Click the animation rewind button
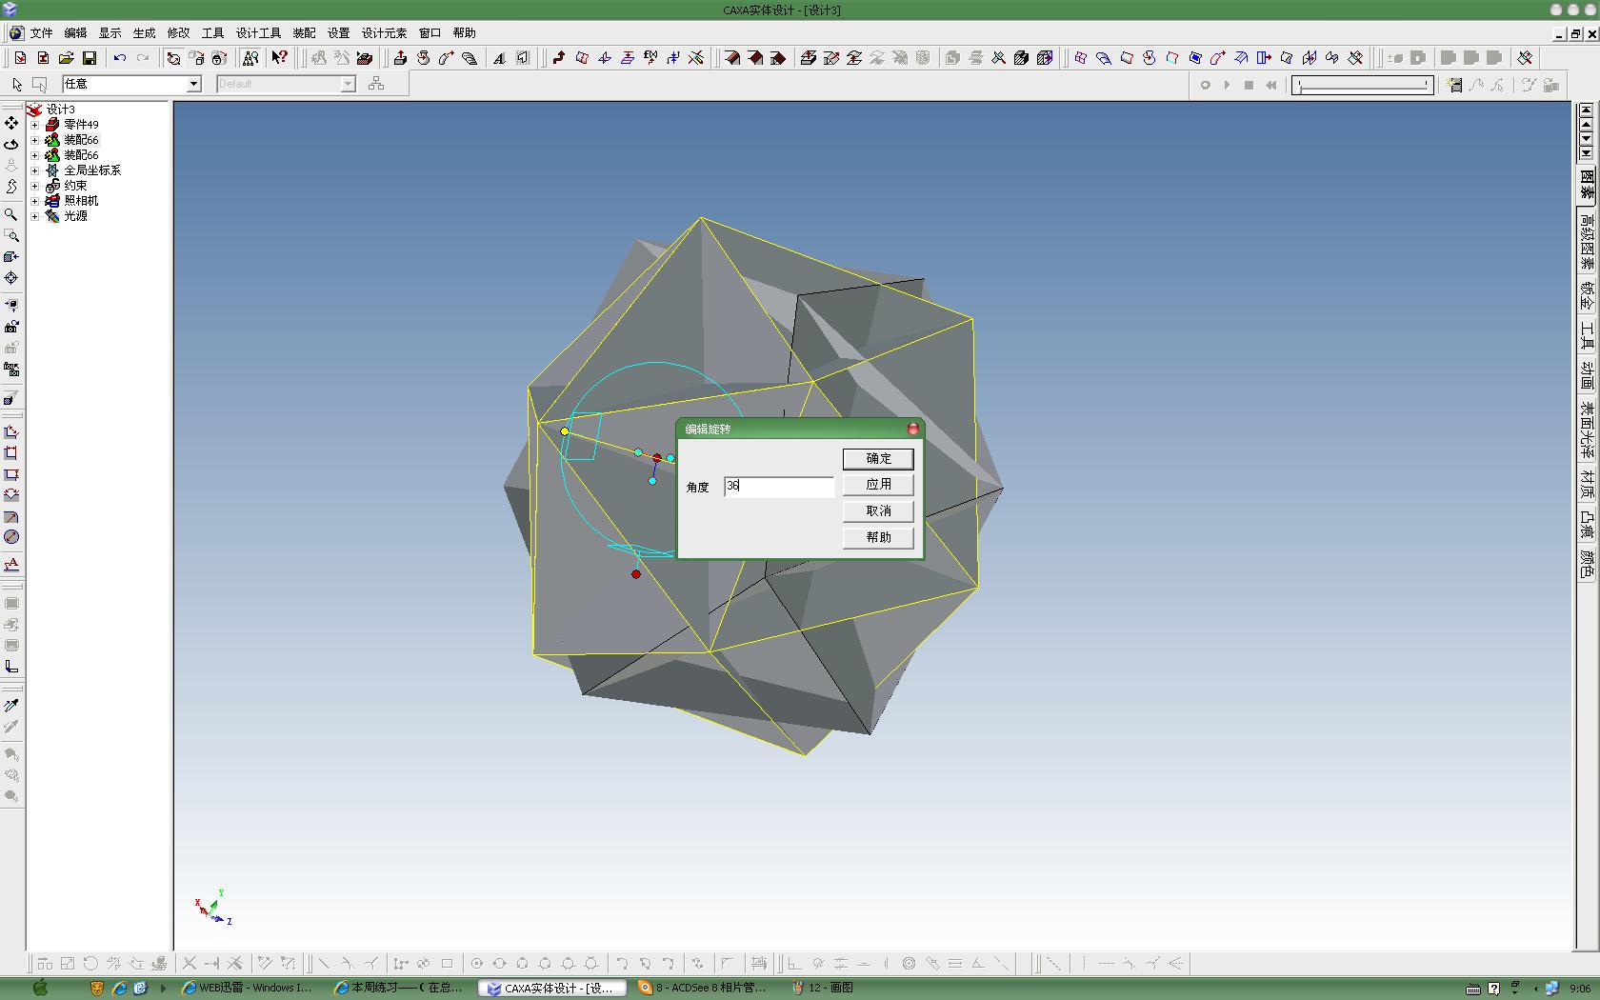 1270,85
